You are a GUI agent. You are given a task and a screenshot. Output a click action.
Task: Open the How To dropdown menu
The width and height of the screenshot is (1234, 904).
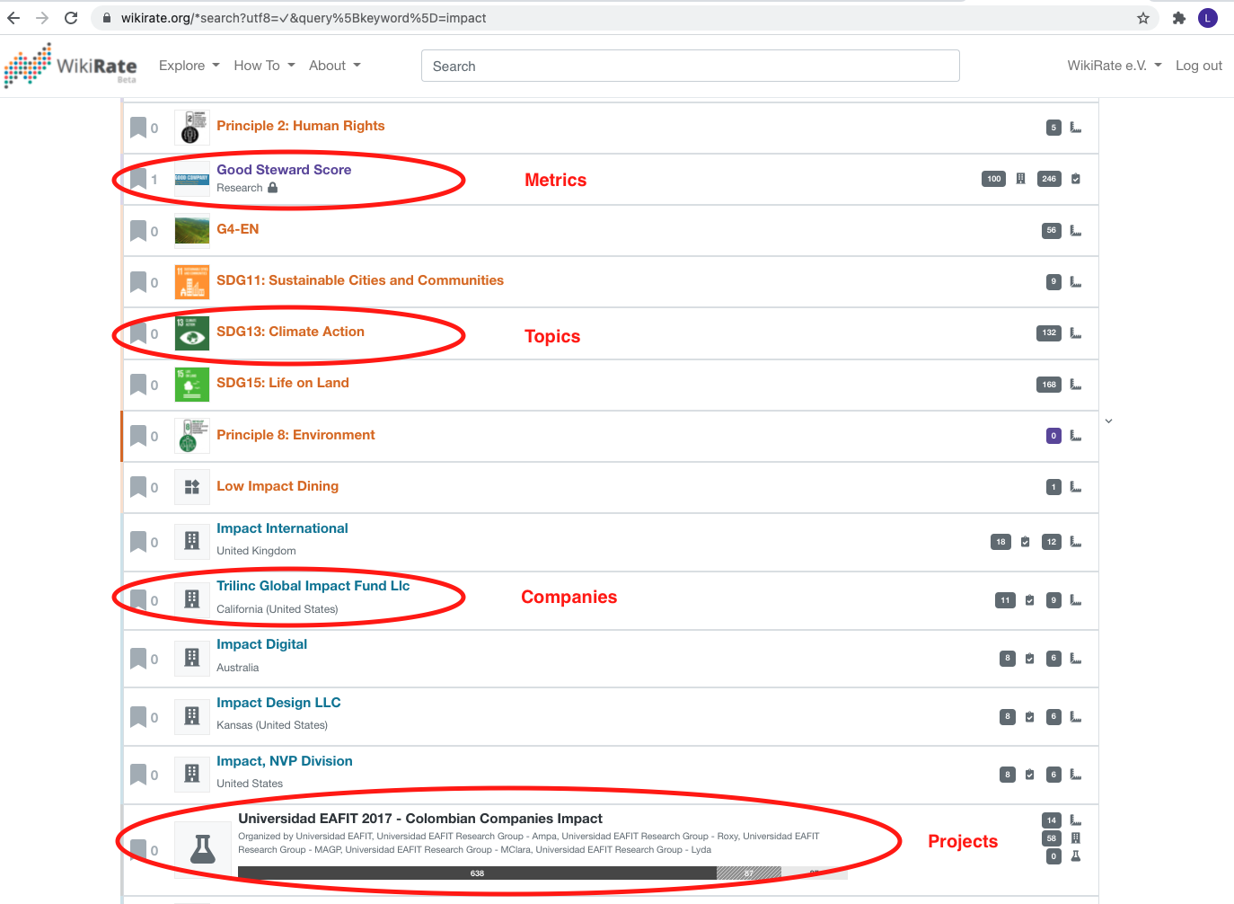(x=264, y=66)
